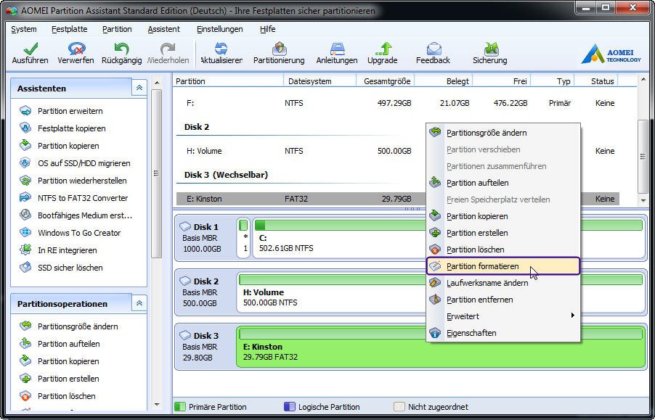Screen dimensions: 655x420
Task: Click the Rückgängig undo arrow icon
Action: click(x=121, y=49)
